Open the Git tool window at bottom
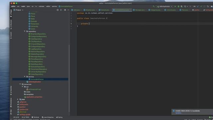This screenshot has height=120, width=213. coord(16,117)
